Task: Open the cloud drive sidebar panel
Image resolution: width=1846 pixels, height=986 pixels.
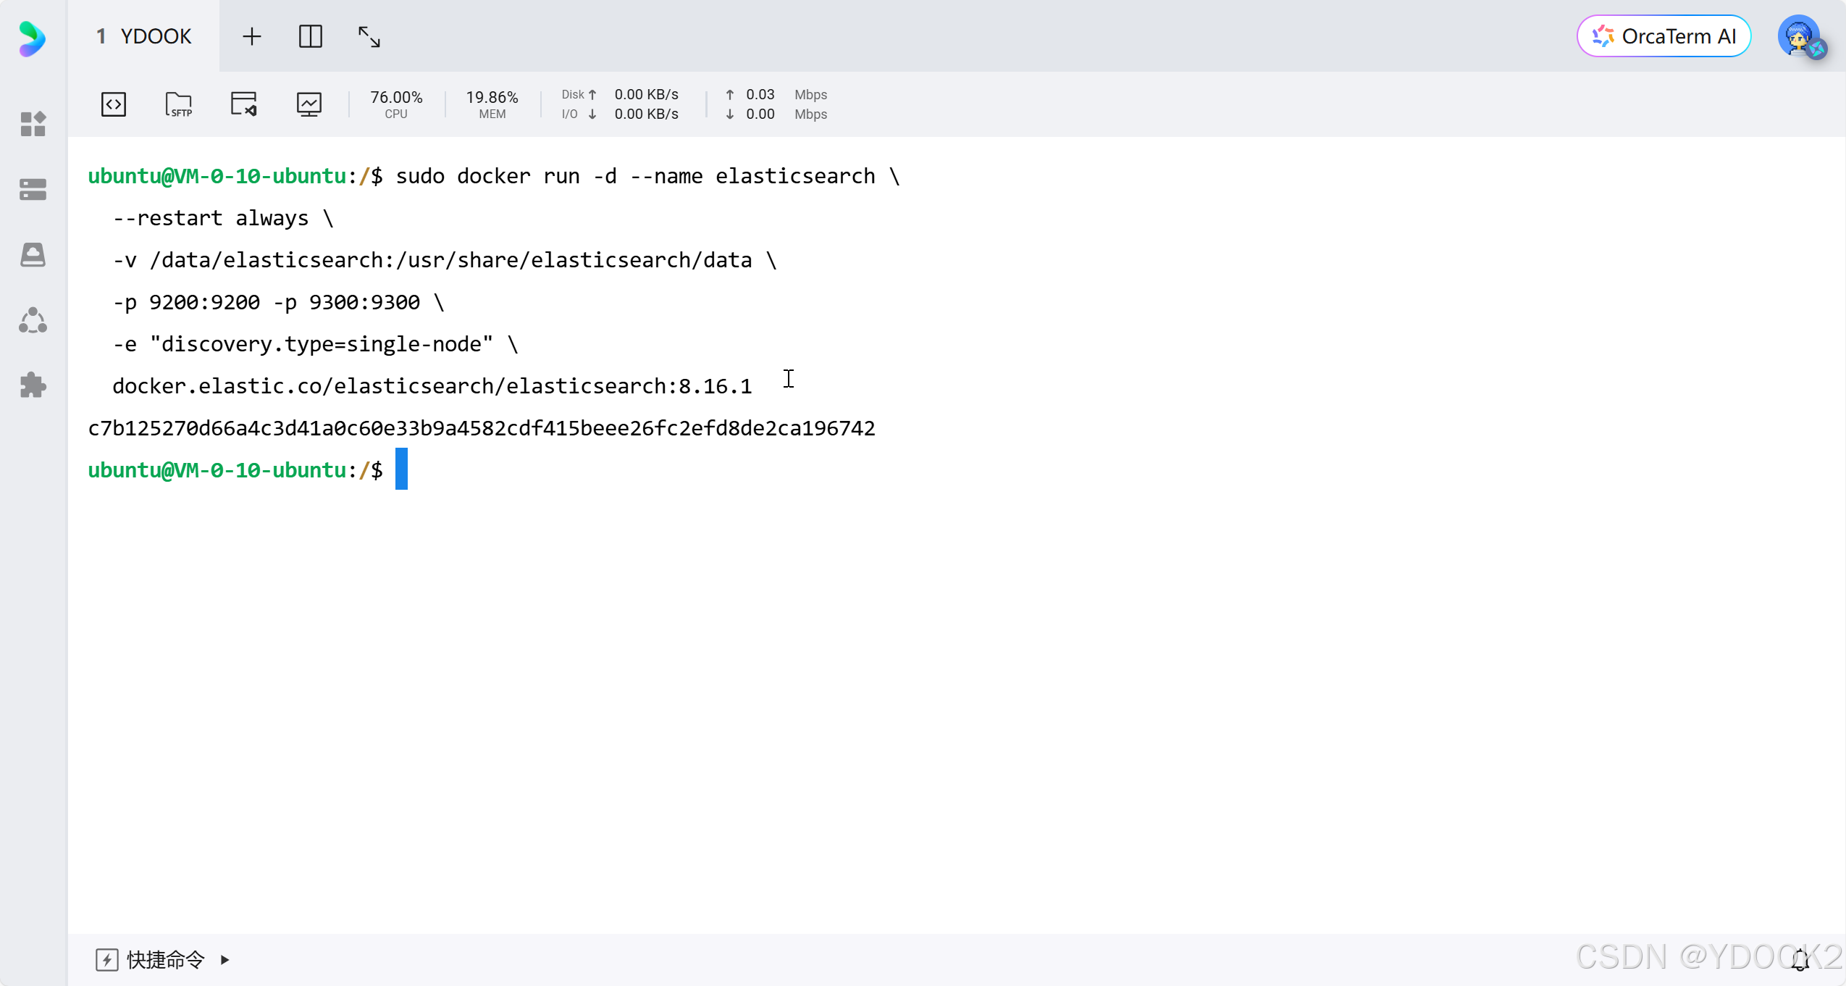Action: tap(33, 254)
